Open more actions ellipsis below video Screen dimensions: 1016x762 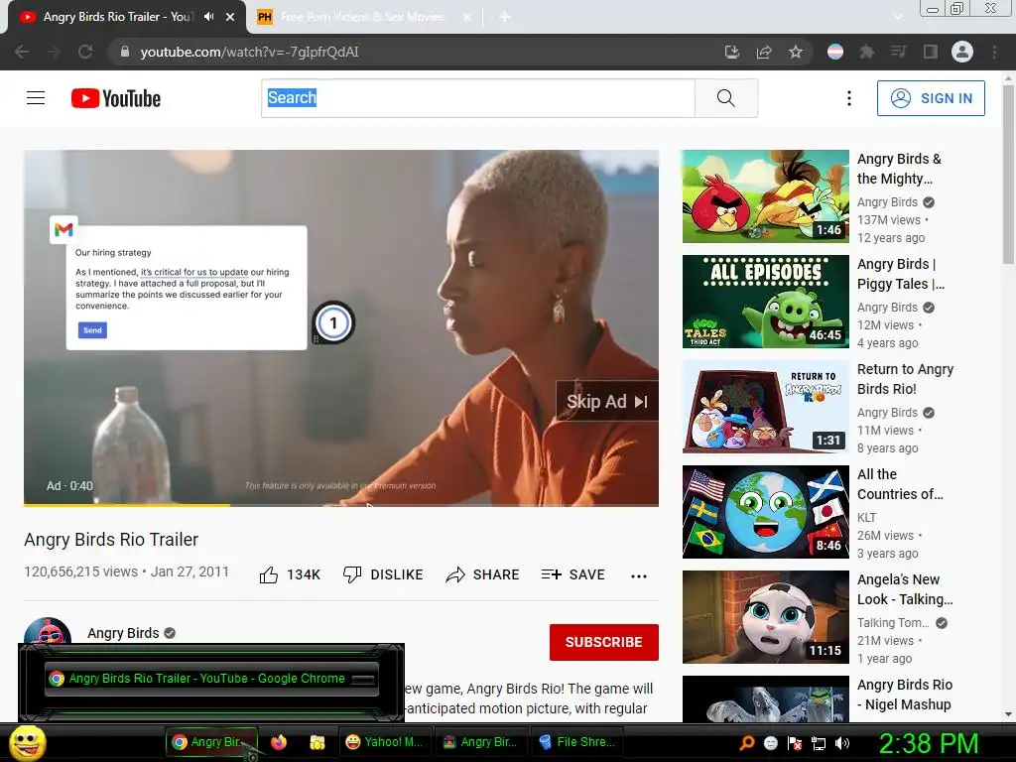(639, 576)
